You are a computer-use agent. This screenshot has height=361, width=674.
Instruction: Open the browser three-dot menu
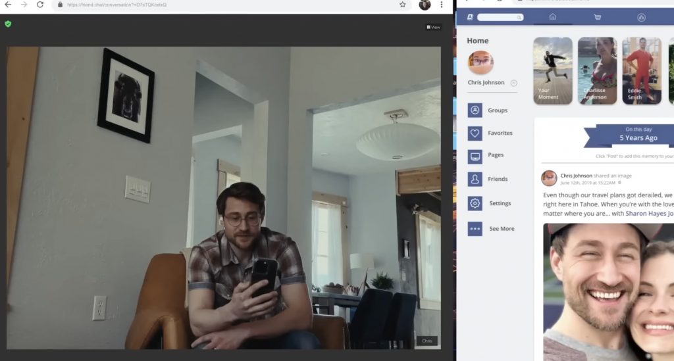tap(442, 5)
